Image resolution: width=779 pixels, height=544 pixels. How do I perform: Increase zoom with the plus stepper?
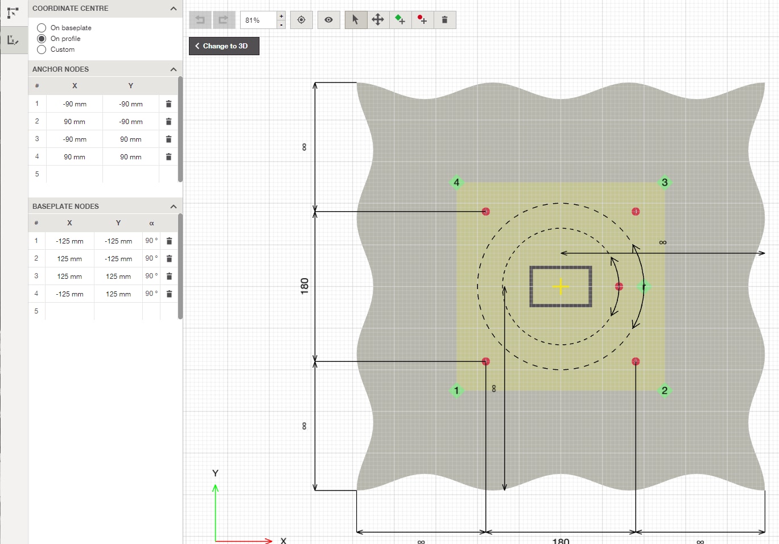tap(281, 16)
